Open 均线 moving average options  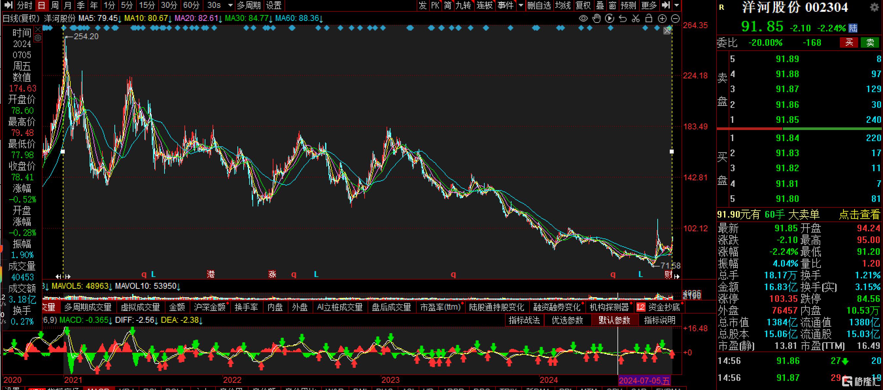(x=563, y=5)
